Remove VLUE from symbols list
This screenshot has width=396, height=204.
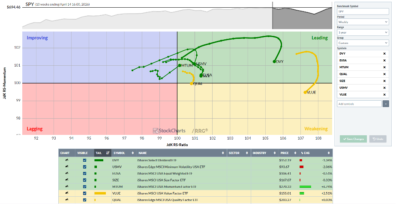tap(384, 95)
